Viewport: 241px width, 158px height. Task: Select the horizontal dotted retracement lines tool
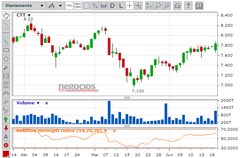(6, 85)
